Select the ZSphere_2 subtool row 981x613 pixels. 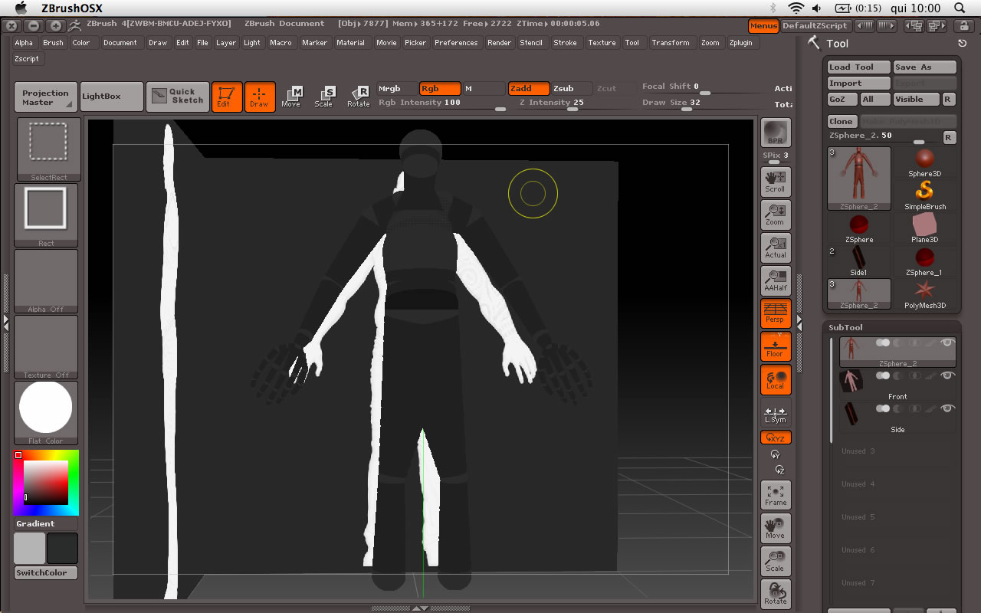coord(897,352)
